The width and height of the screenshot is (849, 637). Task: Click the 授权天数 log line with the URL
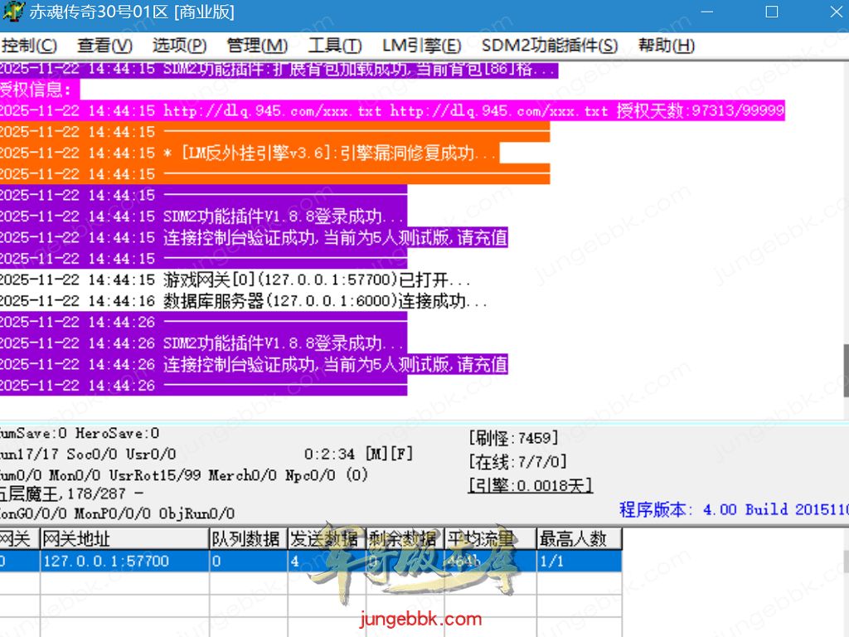point(390,111)
